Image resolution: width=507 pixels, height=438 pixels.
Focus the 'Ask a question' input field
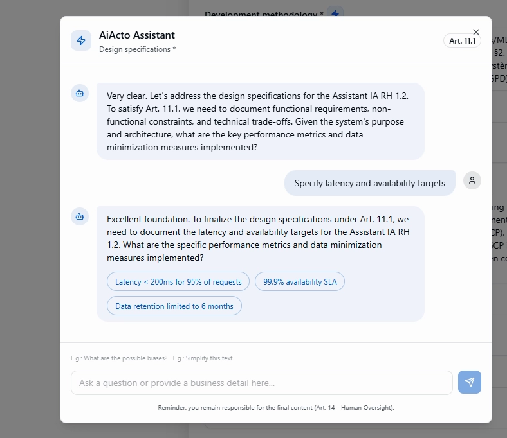click(x=261, y=383)
